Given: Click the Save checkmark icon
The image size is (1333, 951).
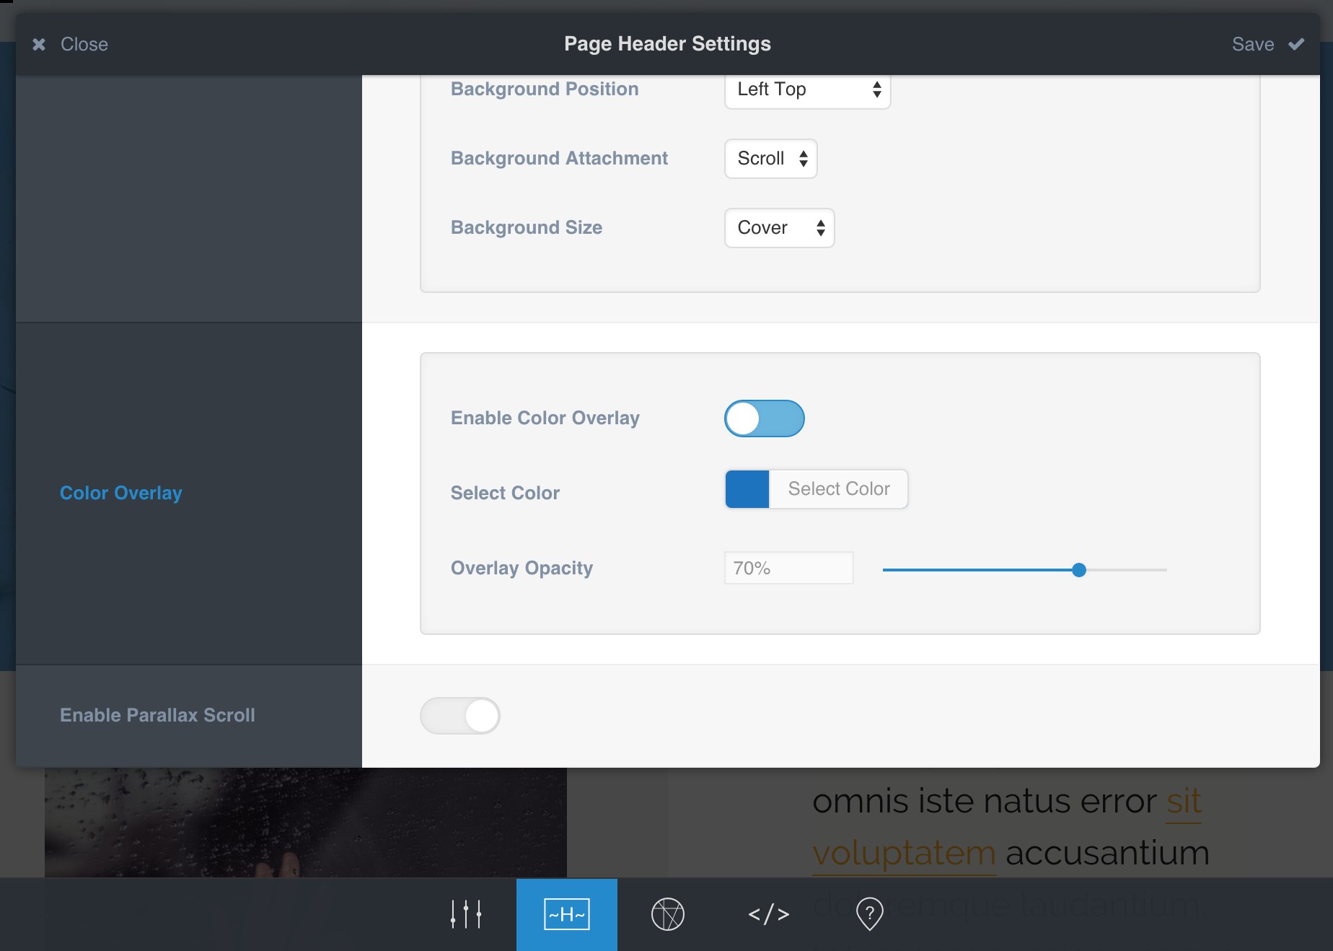Looking at the screenshot, I should tap(1296, 44).
